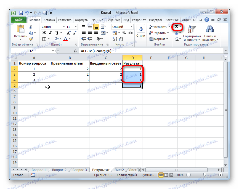Click the Decrease Indent icon
The height and width of the screenshot is (189, 239).
(x=84, y=39)
